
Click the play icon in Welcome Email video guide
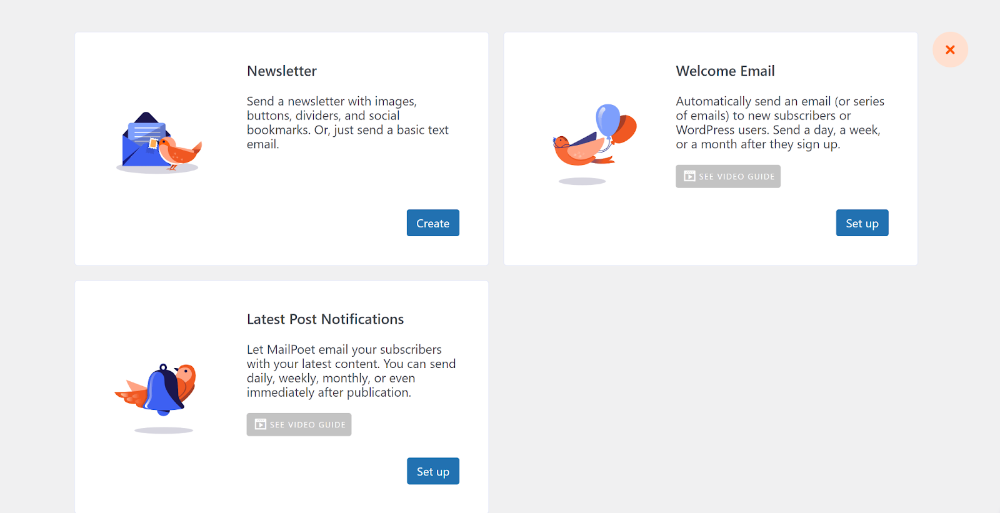[689, 177]
